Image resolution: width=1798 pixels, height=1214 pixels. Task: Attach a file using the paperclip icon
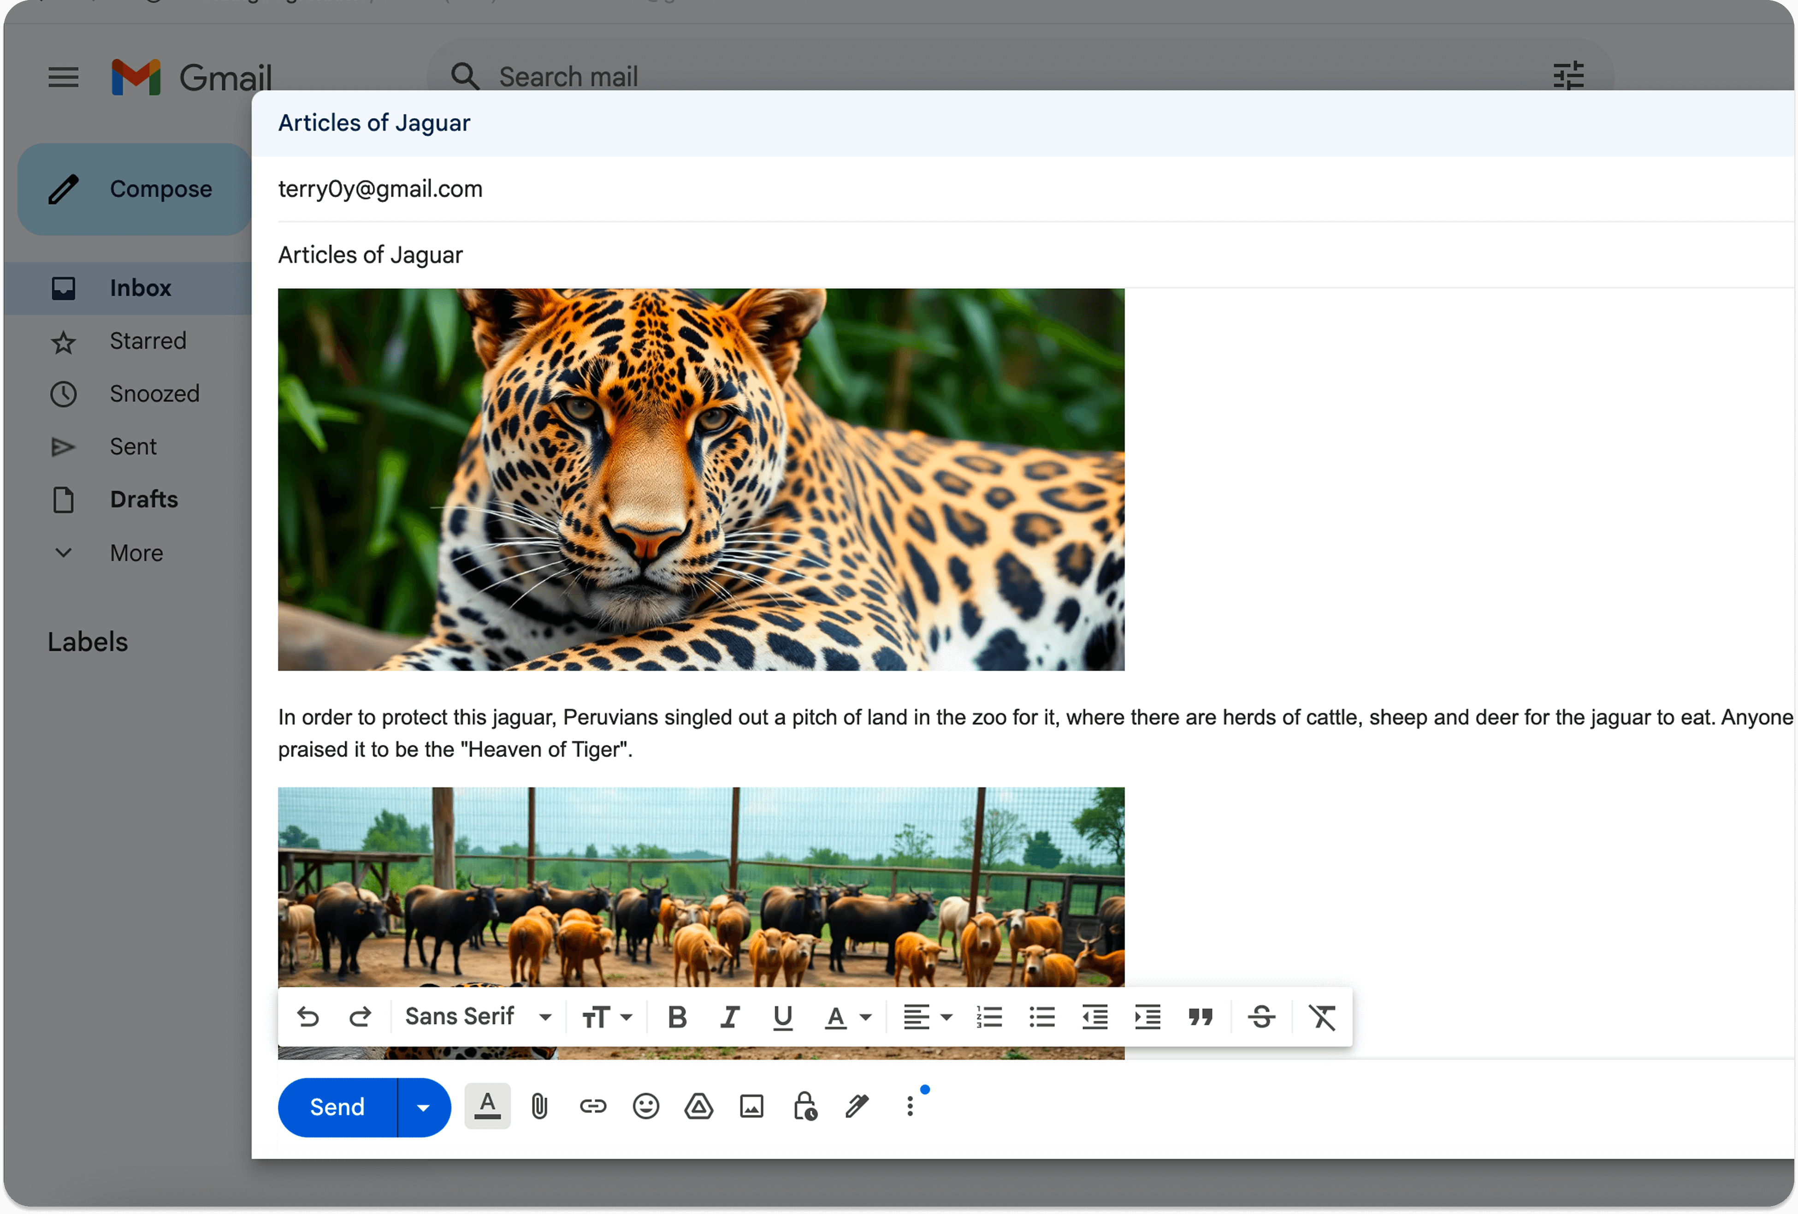[x=539, y=1107]
